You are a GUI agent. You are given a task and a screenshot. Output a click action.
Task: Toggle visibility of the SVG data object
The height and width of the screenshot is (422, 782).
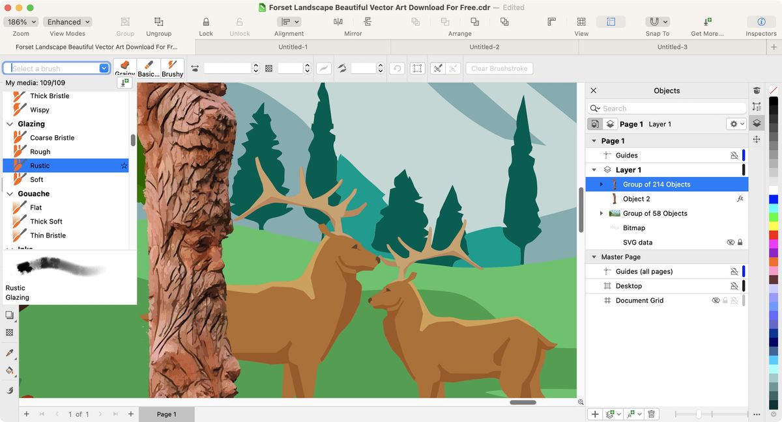pyautogui.click(x=731, y=242)
